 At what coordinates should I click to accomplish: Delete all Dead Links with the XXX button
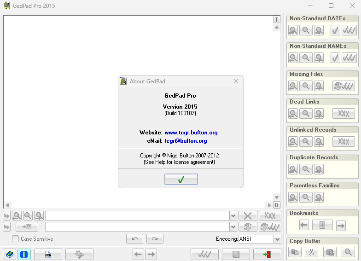[344, 113]
